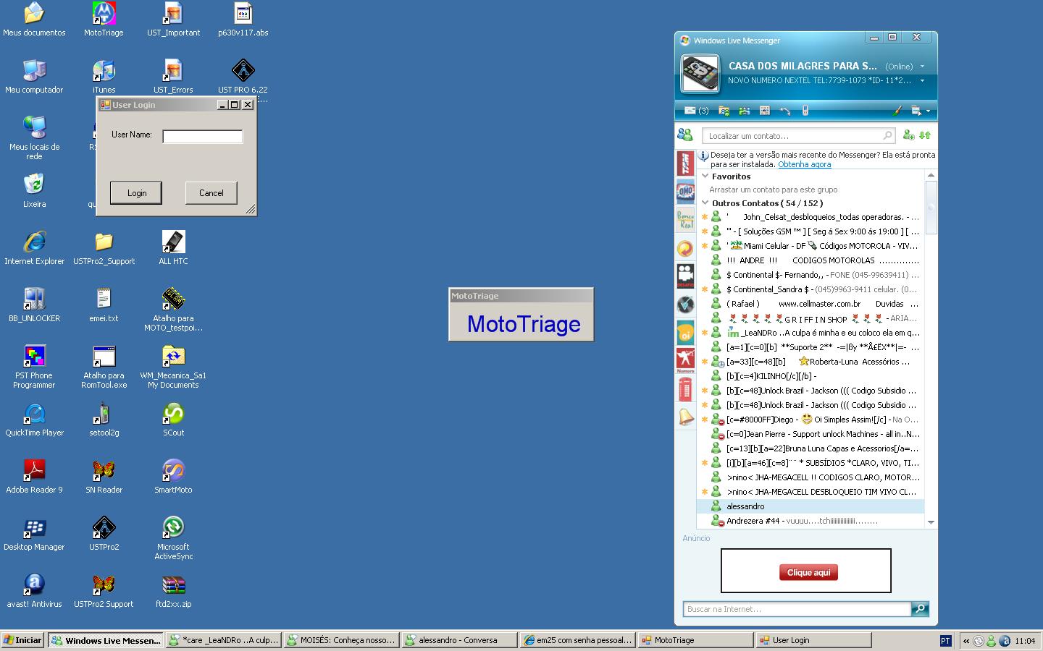
Task: Open the photos icon in Messenger toolbar
Action: pos(764,111)
